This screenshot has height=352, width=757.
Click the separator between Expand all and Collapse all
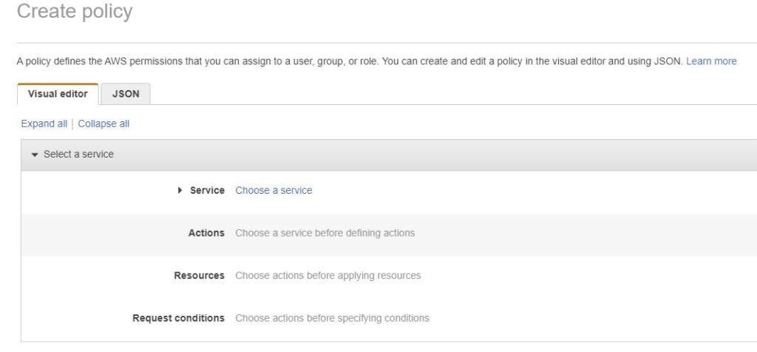click(x=73, y=124)
